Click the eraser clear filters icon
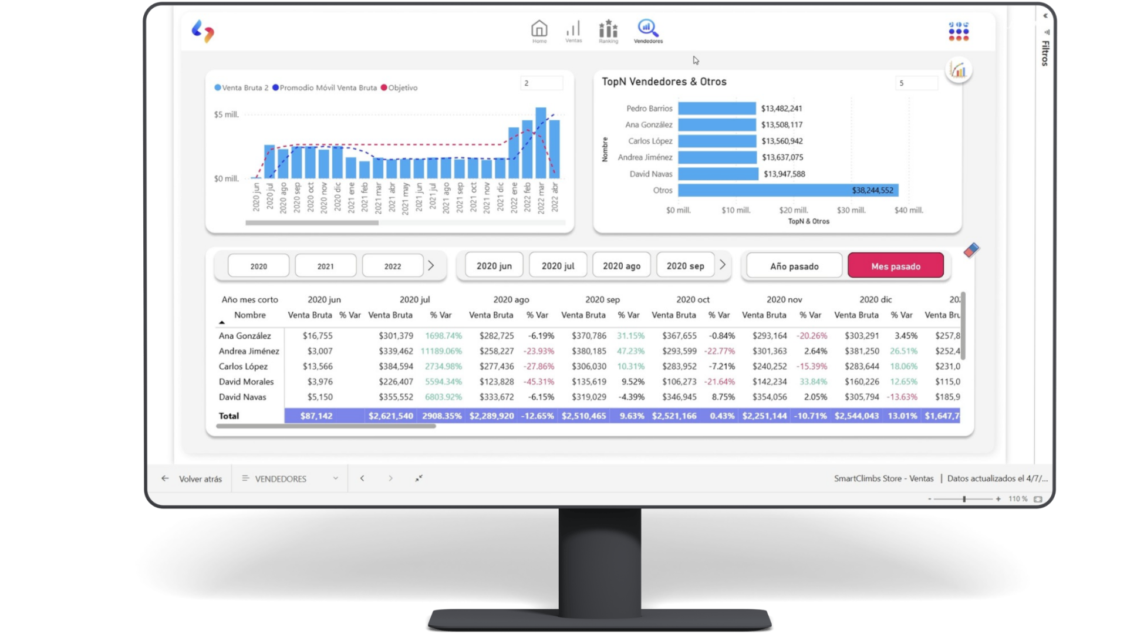The image size is (1127, 634). (971, 251)
